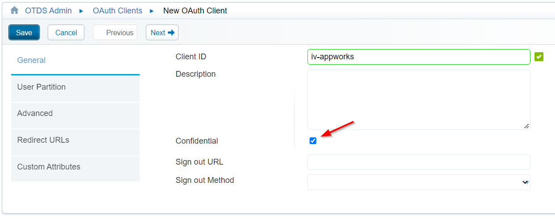Focus the Client ID text field

[x=418, y=57]
